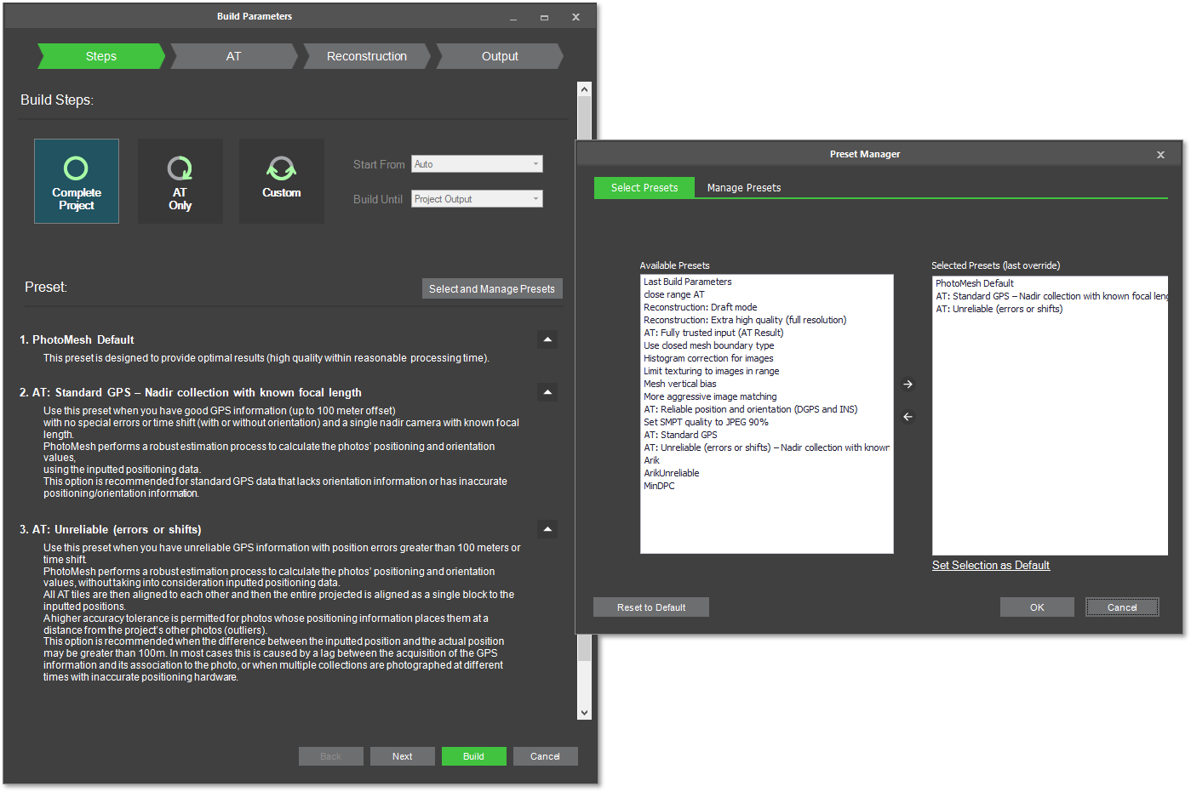The image size is (1191, 792).
Task: Select AT: Standard GPS Nadir in Selected Presets
Action: (x=1051, y=296)
